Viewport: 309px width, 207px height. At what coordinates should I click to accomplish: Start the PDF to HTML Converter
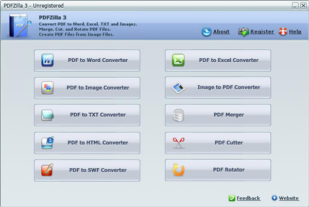tap(87, 143)
